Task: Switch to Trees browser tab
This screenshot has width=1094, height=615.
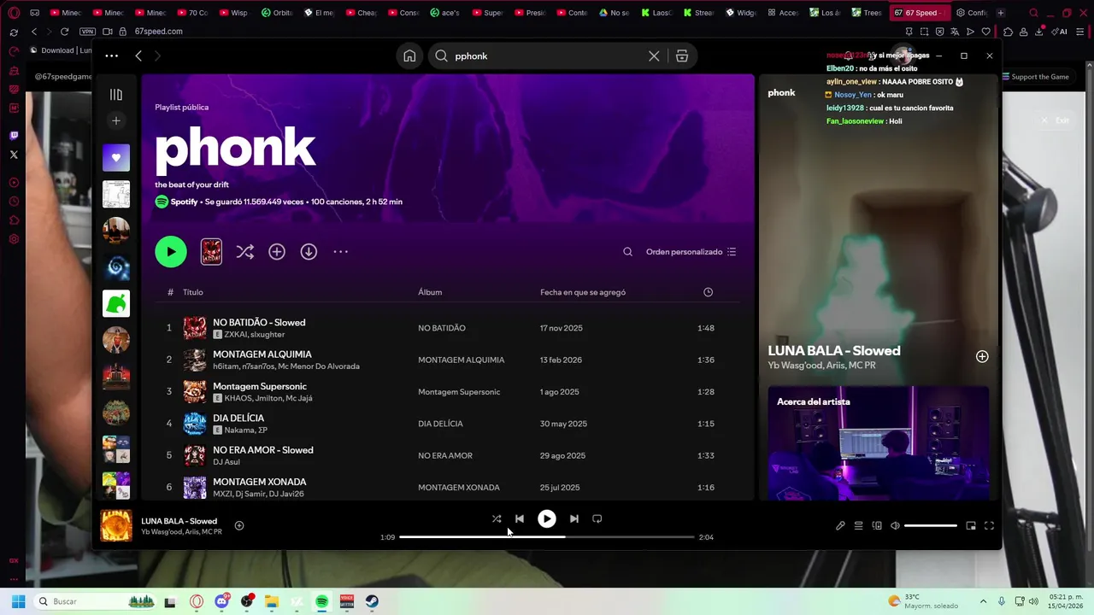Action: pos(866,13)
